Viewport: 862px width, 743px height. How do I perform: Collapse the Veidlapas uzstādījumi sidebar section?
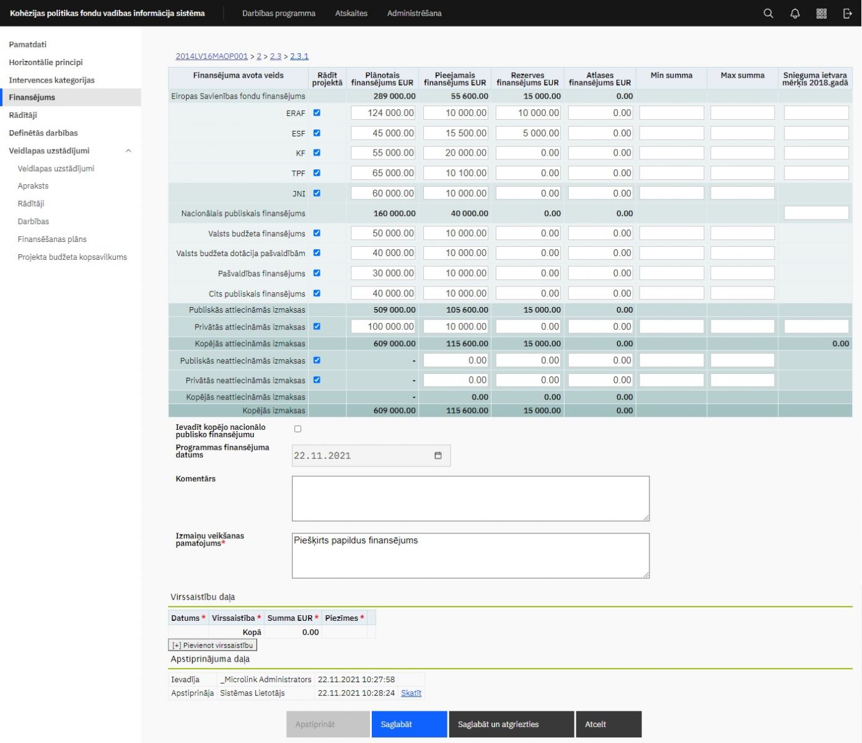[128, 151]
